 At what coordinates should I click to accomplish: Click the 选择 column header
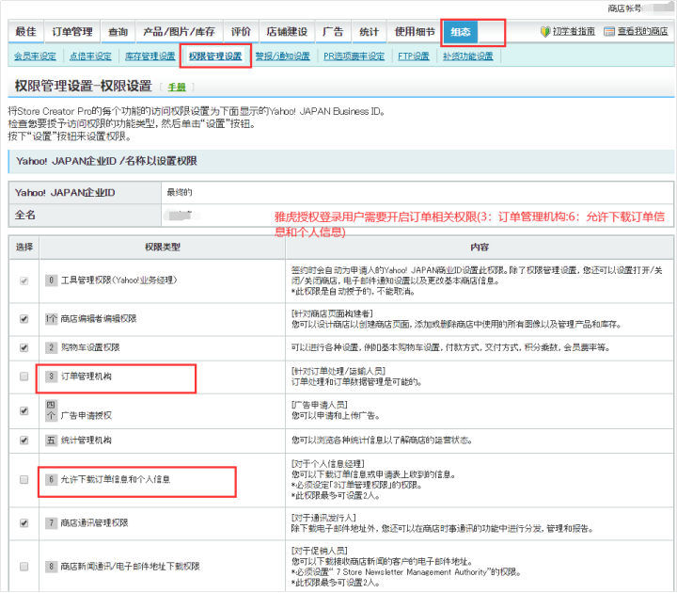[24, 248]
